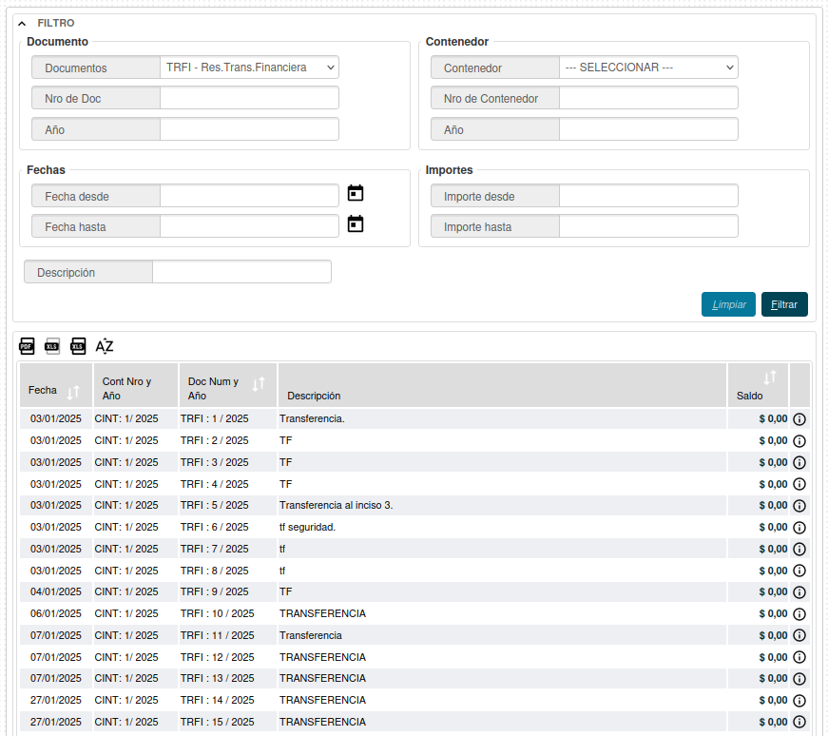The width and height of the screenshot is (828, 736).
Task: Click the light gray XLS export icon
Action: 52,346
